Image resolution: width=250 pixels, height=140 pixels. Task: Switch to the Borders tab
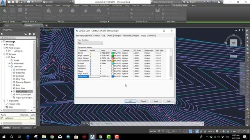click(89, 36)
